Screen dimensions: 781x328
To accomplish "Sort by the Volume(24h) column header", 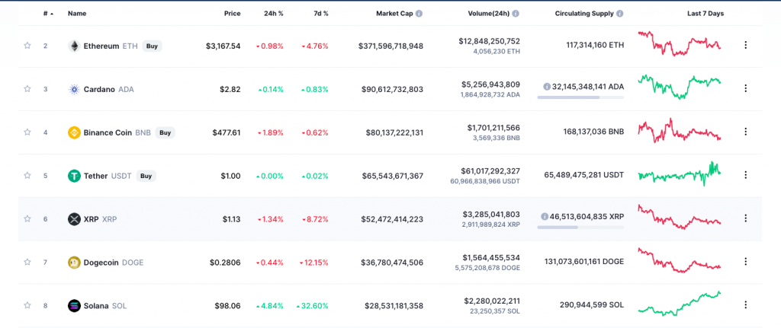I will (489, 14).
